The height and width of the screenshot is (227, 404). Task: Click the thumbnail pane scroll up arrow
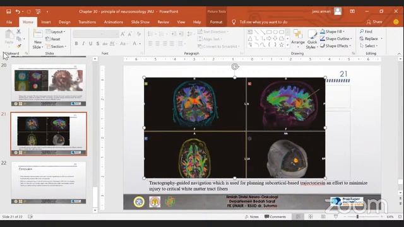pyautogui.click(x=95, y=59)
